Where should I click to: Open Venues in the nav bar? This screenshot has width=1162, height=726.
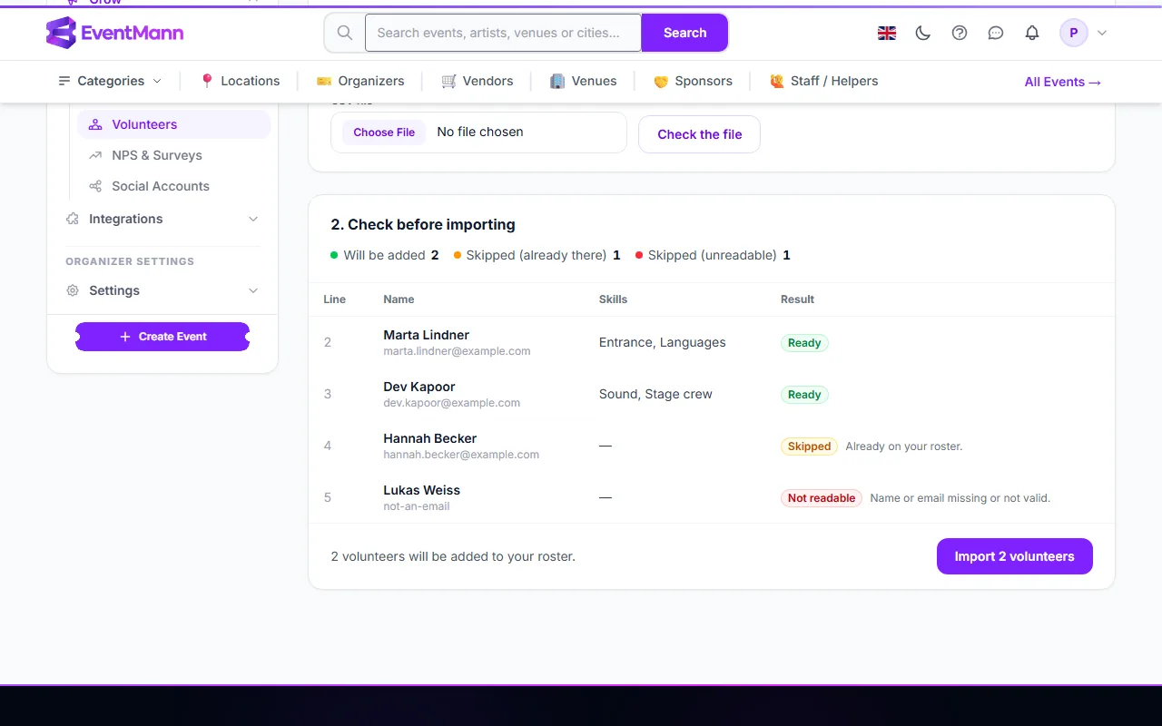pyautogui.click(x=583, y=81)
